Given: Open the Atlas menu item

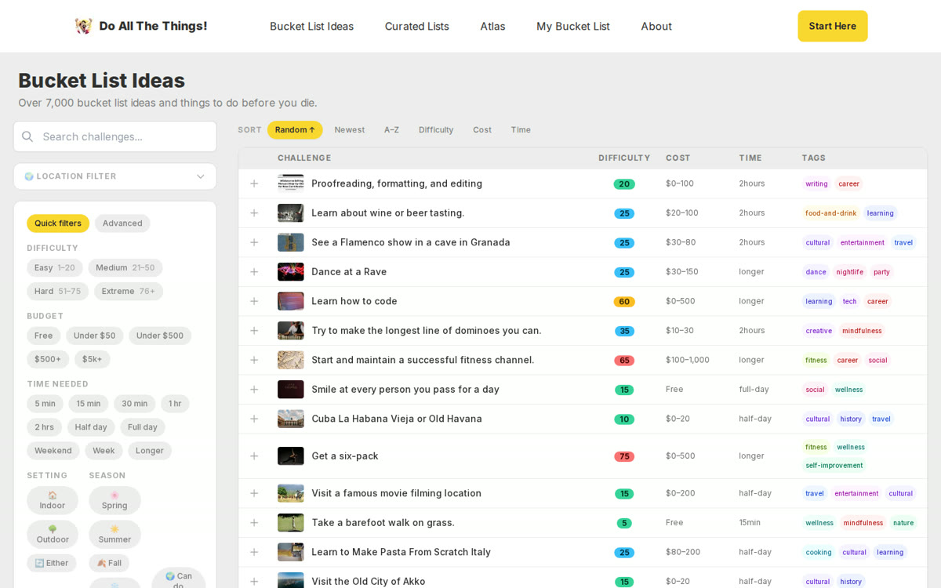Looking at the screenshot, I should [492, 26].
